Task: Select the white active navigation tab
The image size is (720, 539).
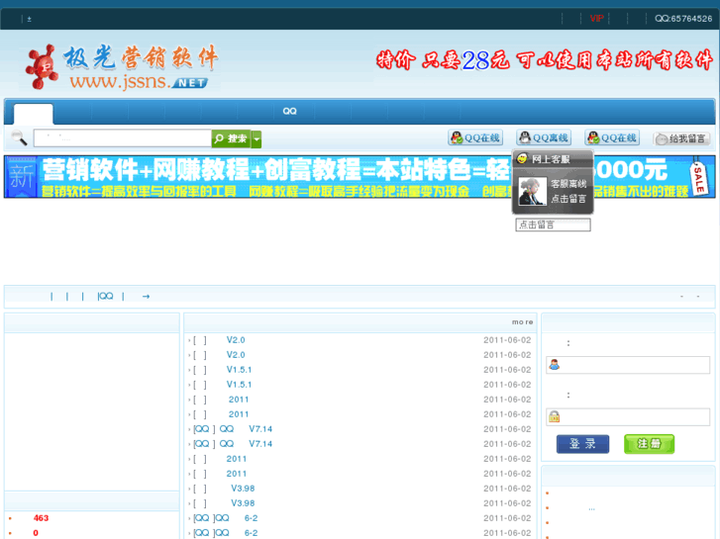Action: pyautogui.click(x=33, y=114)
